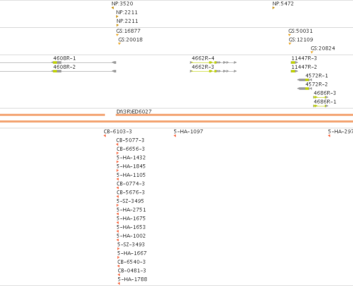
Task: Open the 5-HA-2751 insertion label
Action: click(x=131, y=210)
